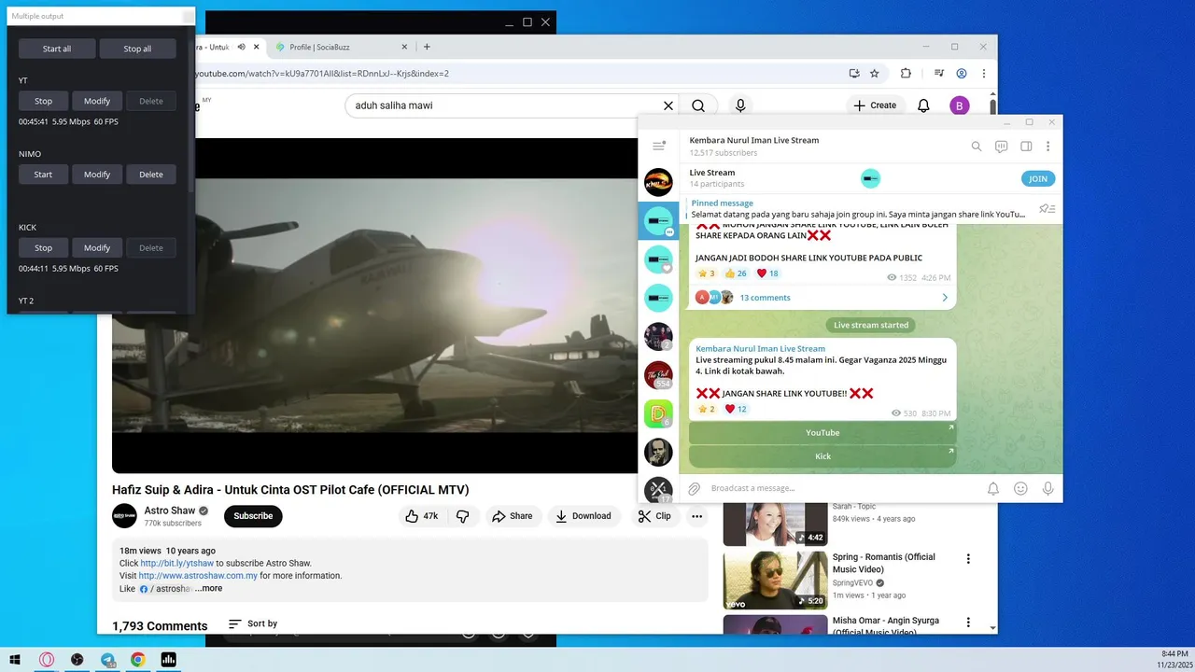Open YouTube Create button
This screenshot has height=672, width=1195.
(x=876, y=105)
